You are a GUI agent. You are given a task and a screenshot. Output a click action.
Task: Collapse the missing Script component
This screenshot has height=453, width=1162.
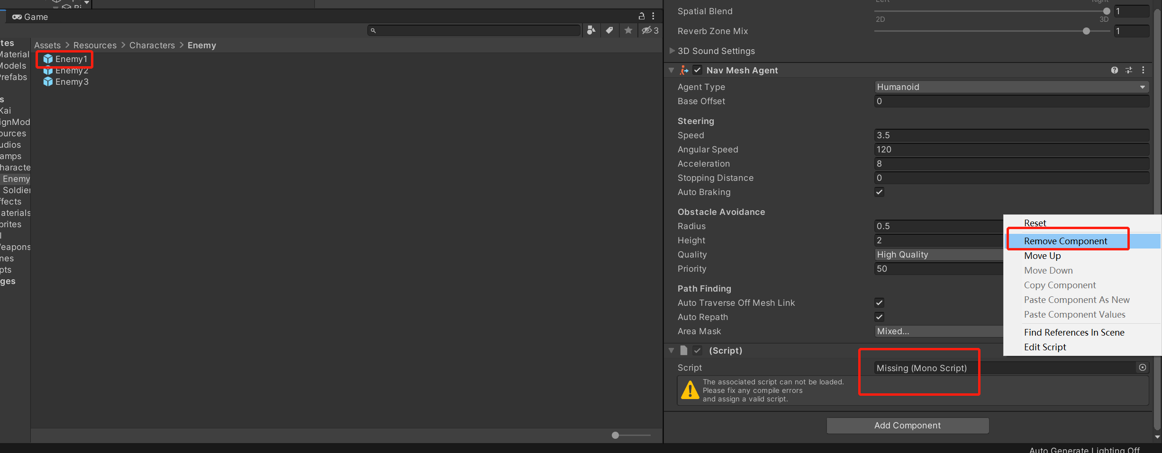672,351
